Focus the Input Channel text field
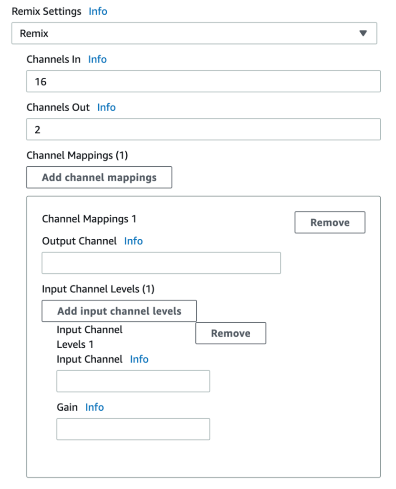This screenshot has height=489, width=396. (x=133, y=381)
